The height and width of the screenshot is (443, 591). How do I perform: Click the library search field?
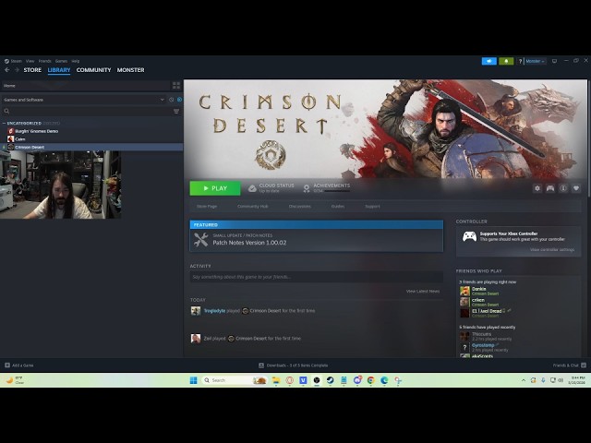pos(88,111)
